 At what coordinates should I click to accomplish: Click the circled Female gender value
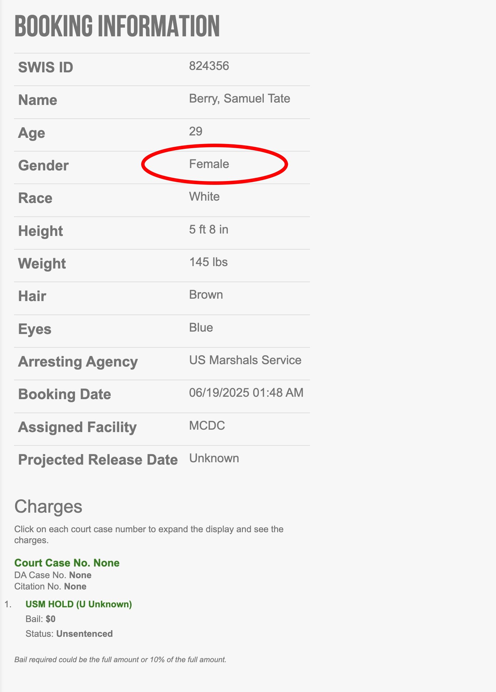pos(209,164)
